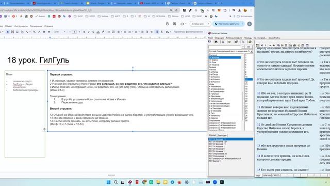Open the text alignment dropdown
Screen dimensions: 330x186
coord(119,32)
